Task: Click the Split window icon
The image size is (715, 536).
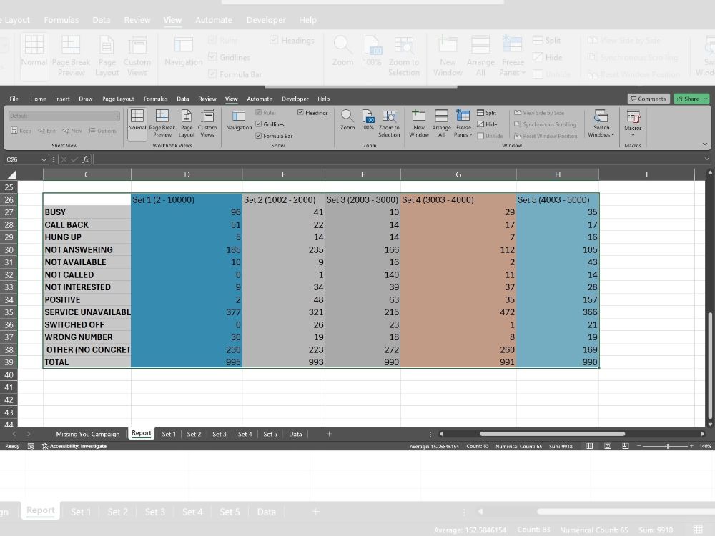Action: click(x=480, y=113)
